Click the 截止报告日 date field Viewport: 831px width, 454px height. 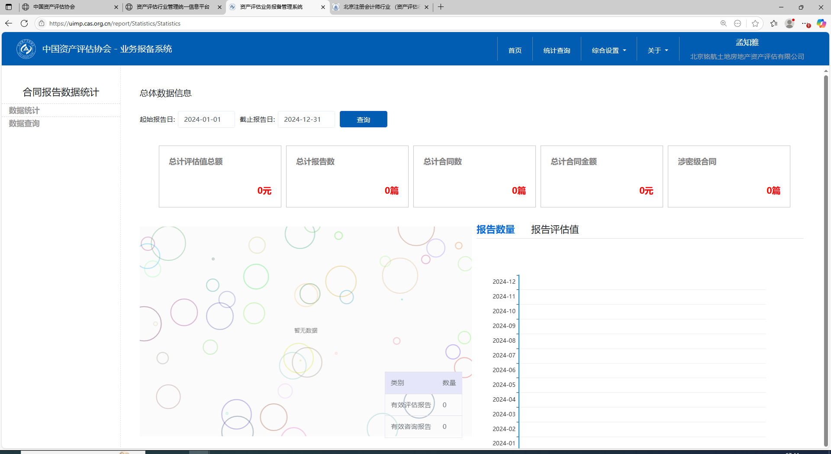306,120
